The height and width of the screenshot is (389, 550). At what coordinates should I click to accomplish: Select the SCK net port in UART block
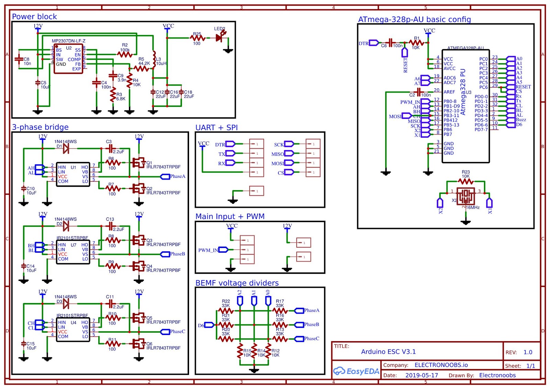point(289,144)
